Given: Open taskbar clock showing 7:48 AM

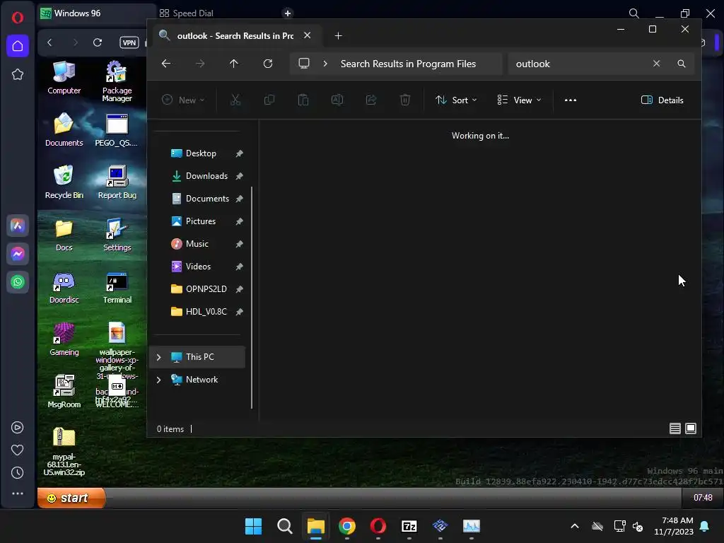Looking at the screenshot, I should coord(674,526).
